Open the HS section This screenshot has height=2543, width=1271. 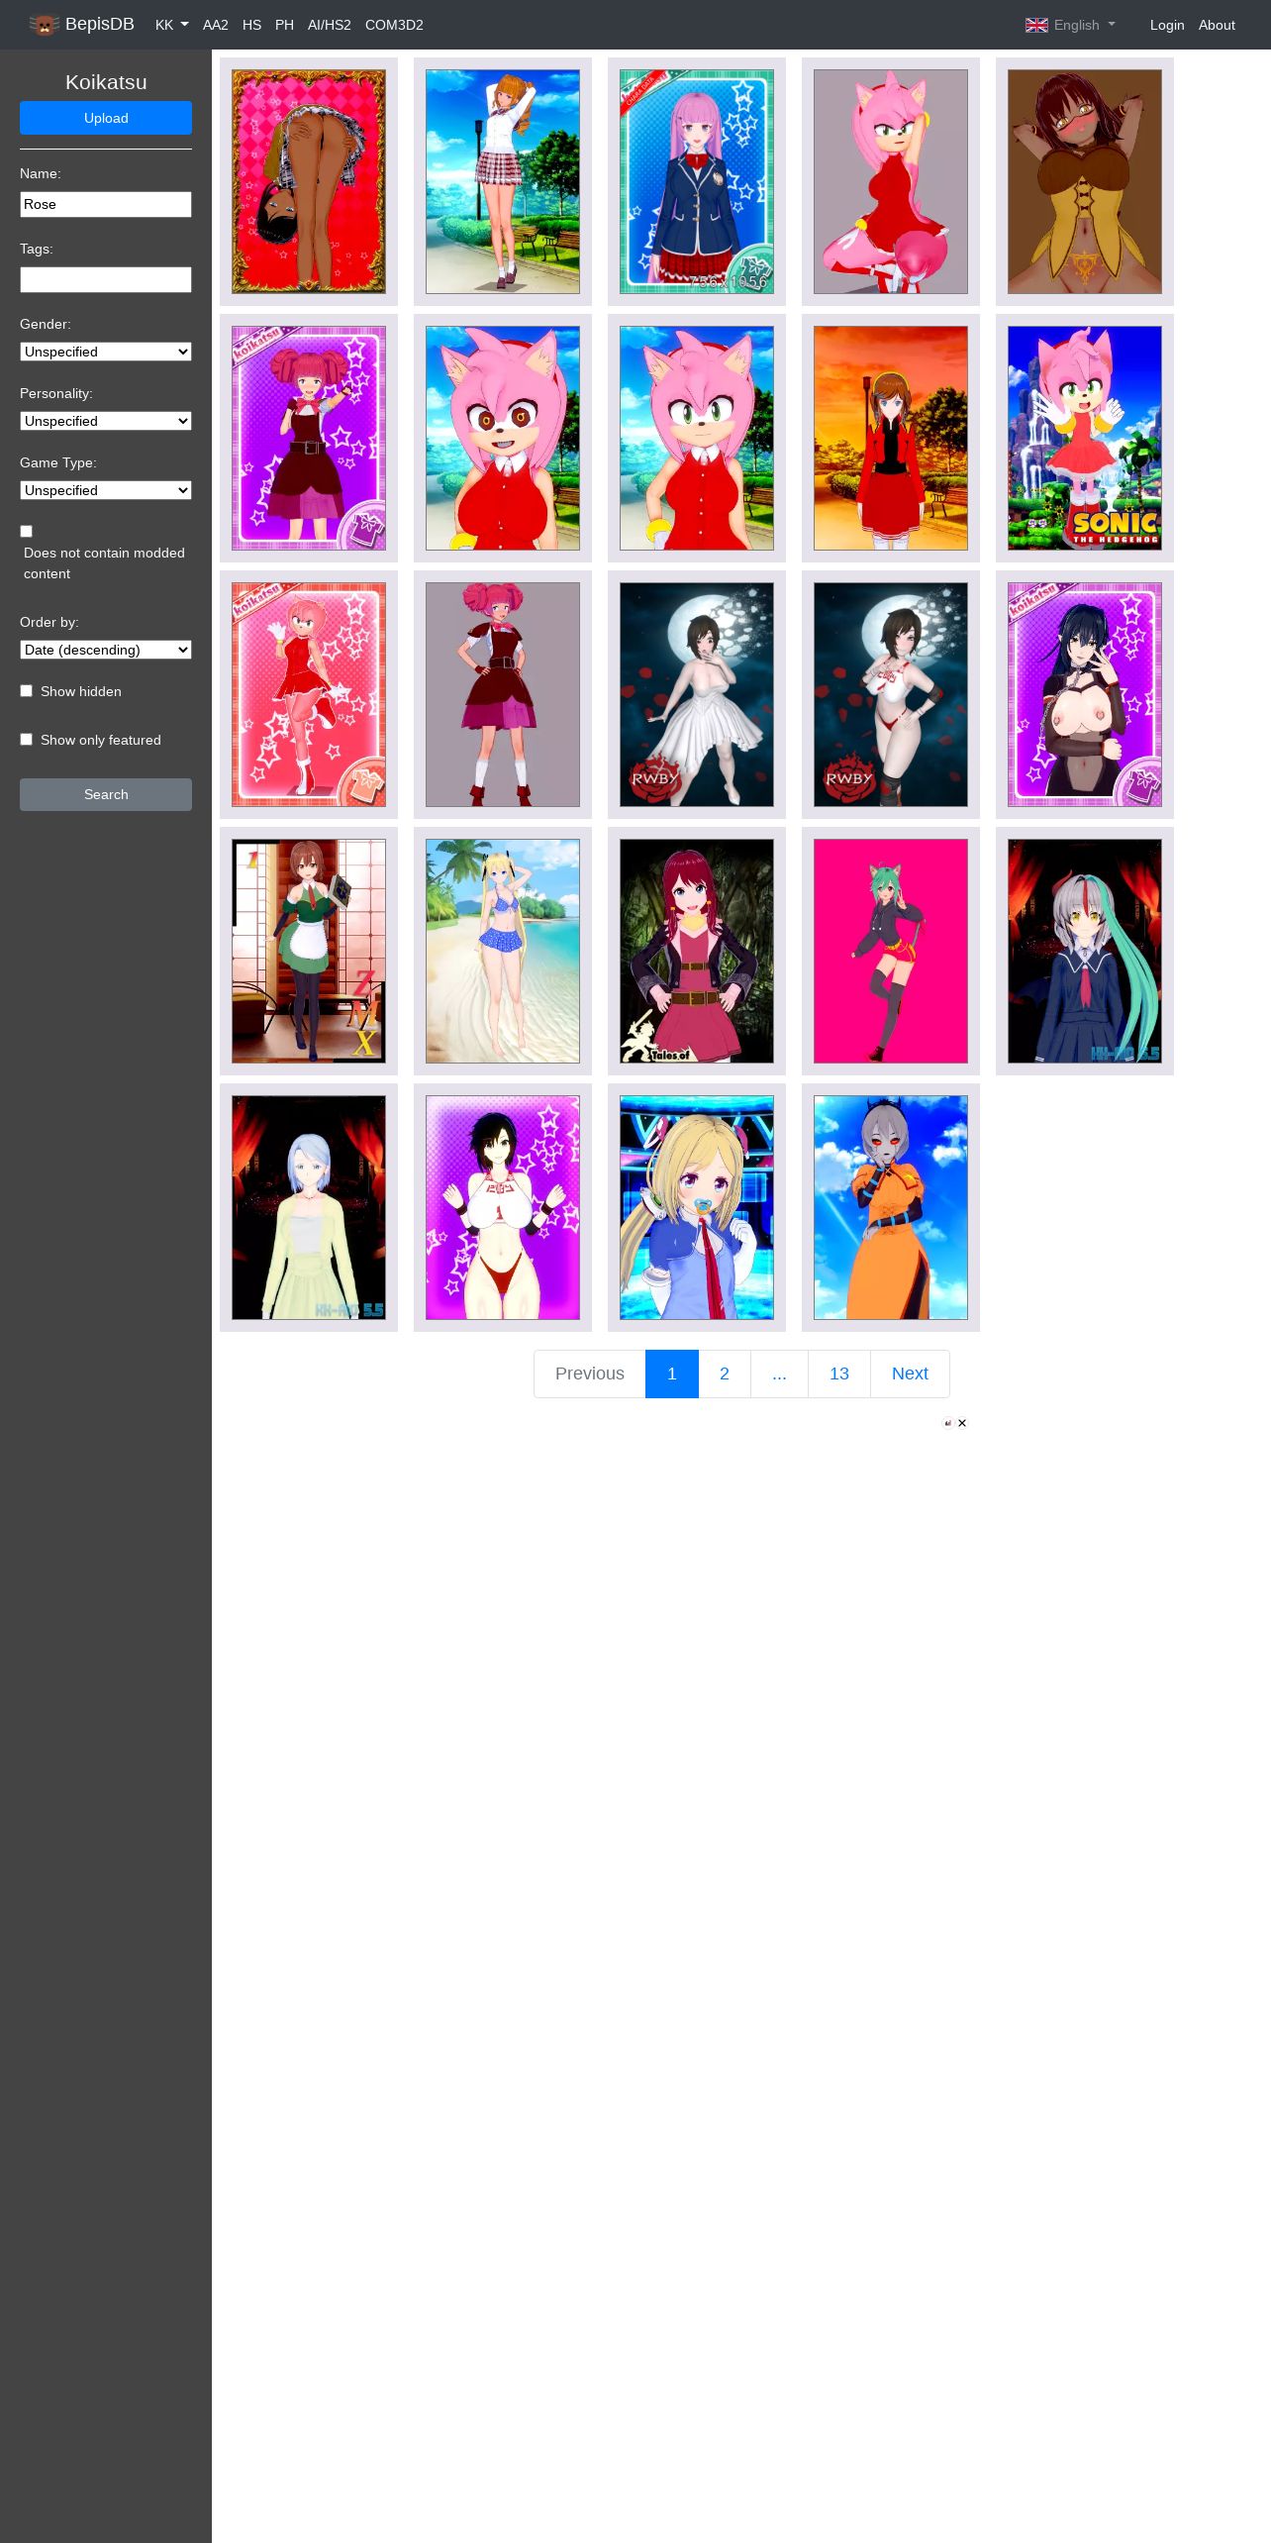pos(251,25)
